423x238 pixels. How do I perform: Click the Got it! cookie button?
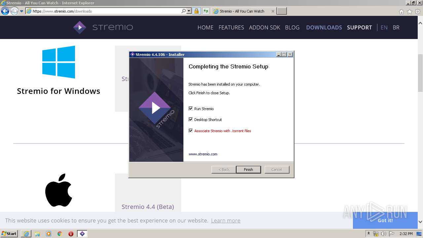[385, 220]
